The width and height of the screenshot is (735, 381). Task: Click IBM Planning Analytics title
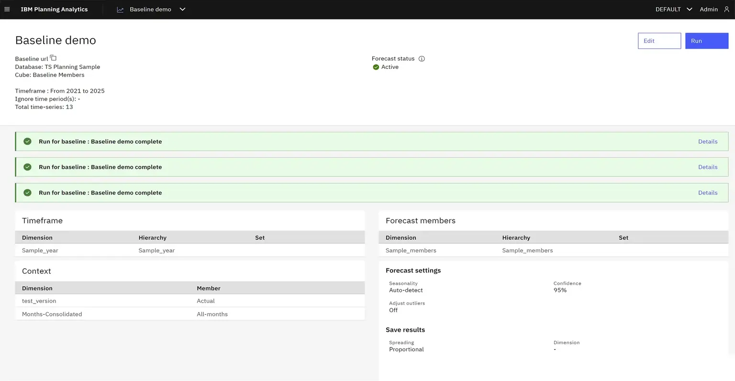[54, 10]
